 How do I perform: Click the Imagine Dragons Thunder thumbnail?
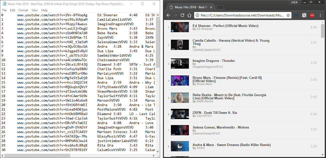[x=180, y=63]
